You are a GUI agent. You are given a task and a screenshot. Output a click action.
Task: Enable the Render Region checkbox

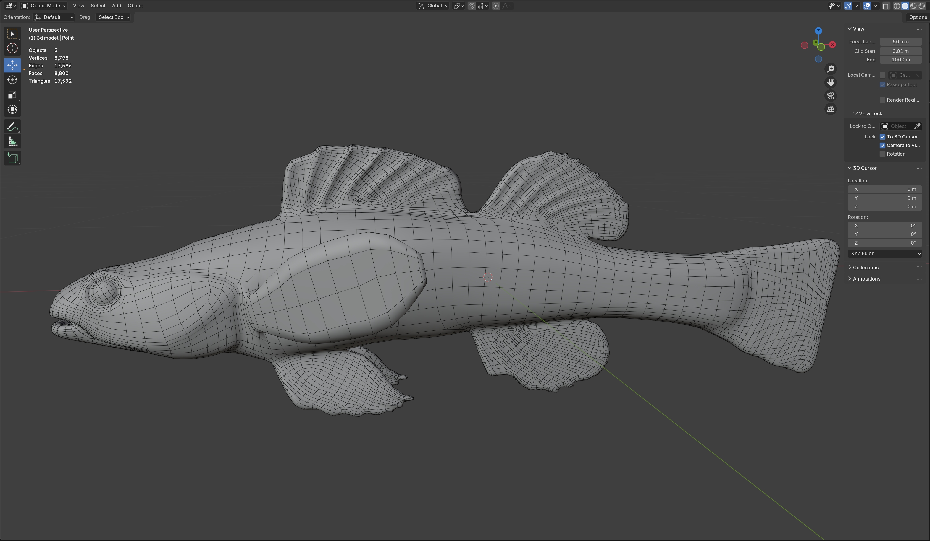click(882, 100)
